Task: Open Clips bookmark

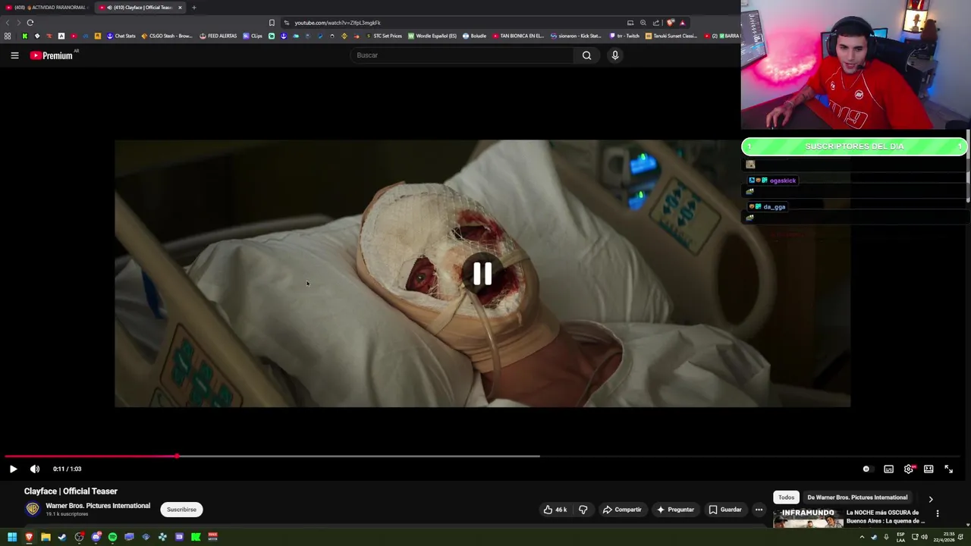Action: point(253,36)
